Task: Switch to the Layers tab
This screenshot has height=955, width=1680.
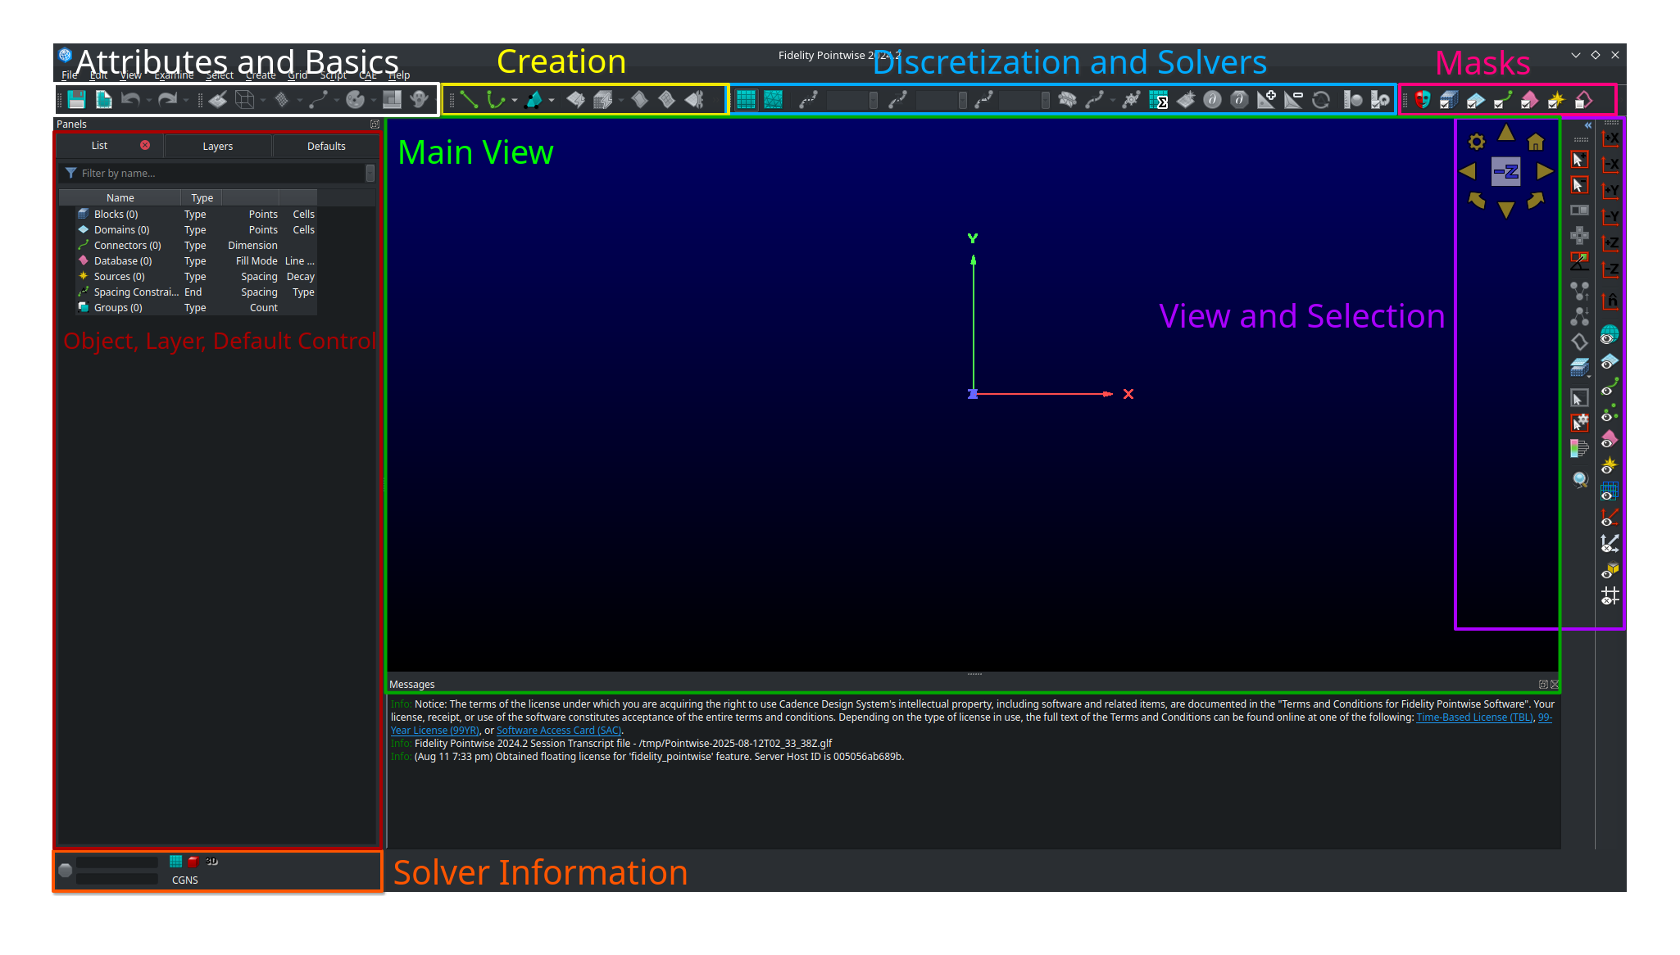Action: point(217,146)
